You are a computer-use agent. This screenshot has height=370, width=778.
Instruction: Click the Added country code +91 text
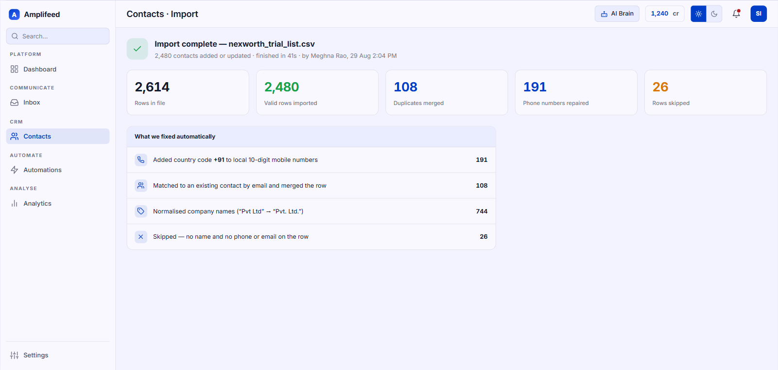(235, 160)
